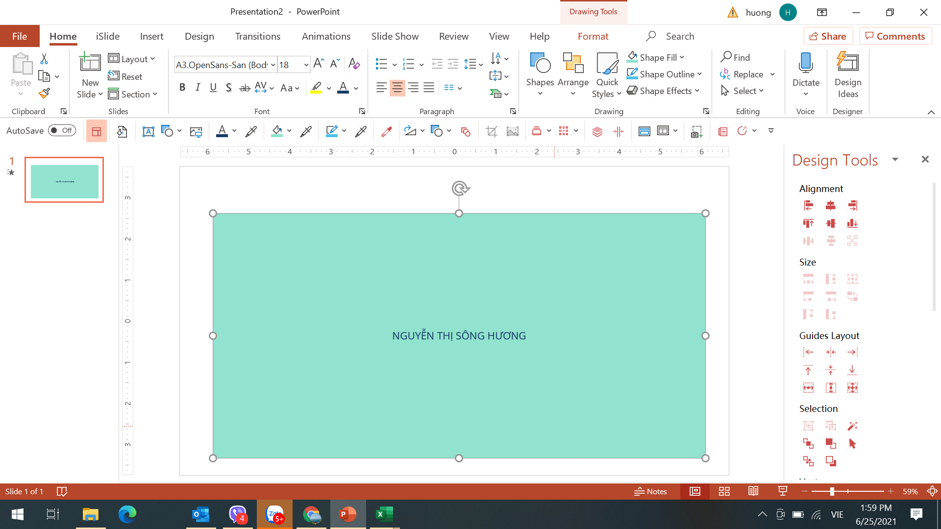Click the zoom slider handle
This screenshot has width=941, height=529.
(x=832, y=491)
